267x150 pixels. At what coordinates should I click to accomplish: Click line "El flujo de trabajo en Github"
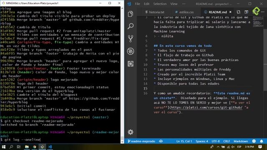point(185,55)
